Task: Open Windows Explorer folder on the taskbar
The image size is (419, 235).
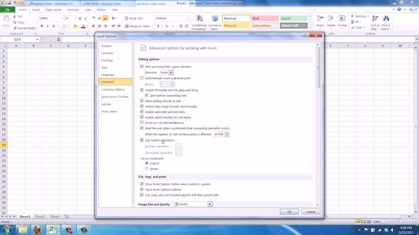Action: click(x=23, y=230)
